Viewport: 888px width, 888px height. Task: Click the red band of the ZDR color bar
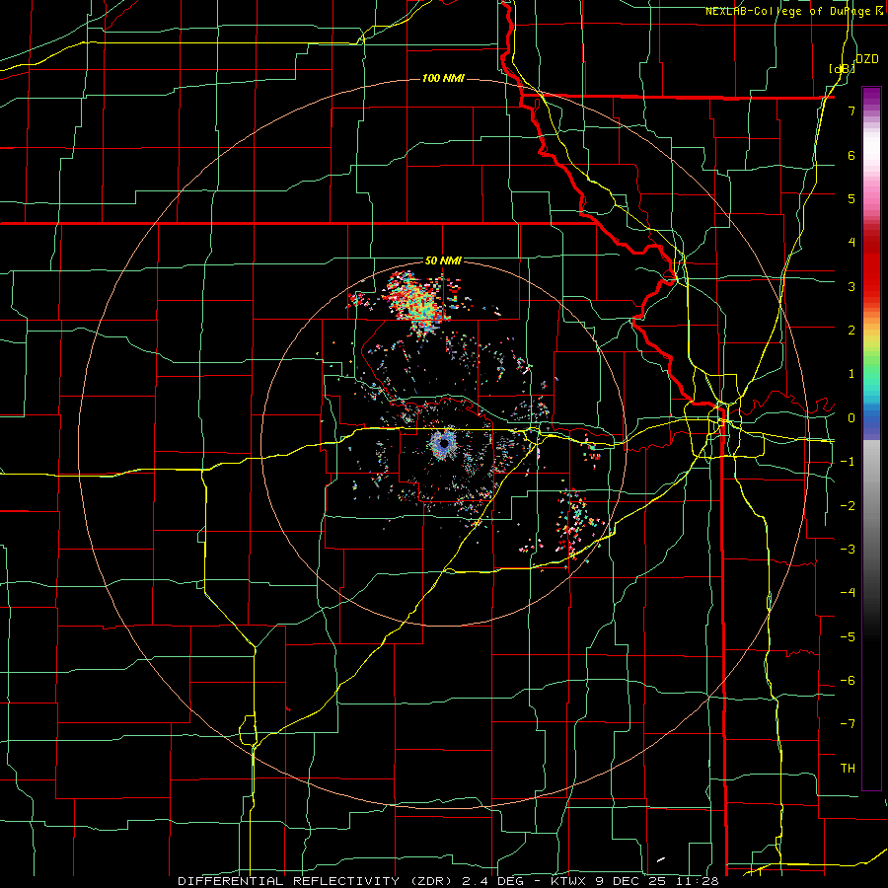point(871,266)
